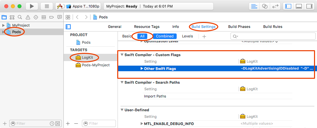
Task: Show the Standard editor
Action: pyautogui.click(x=254, y=6)
